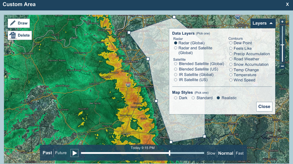Screen dimensions: 293x164
Task: Close the Custom Area window with X
Action: 287,4
